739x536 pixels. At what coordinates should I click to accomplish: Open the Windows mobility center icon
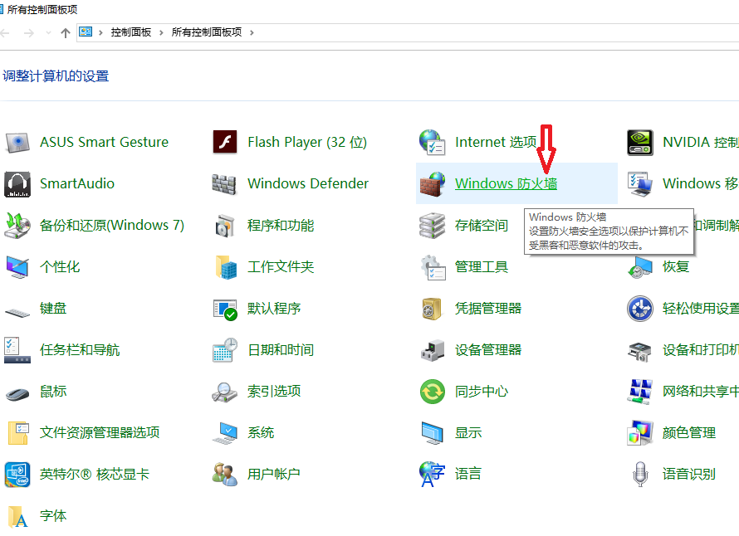(x=640, y=183)
